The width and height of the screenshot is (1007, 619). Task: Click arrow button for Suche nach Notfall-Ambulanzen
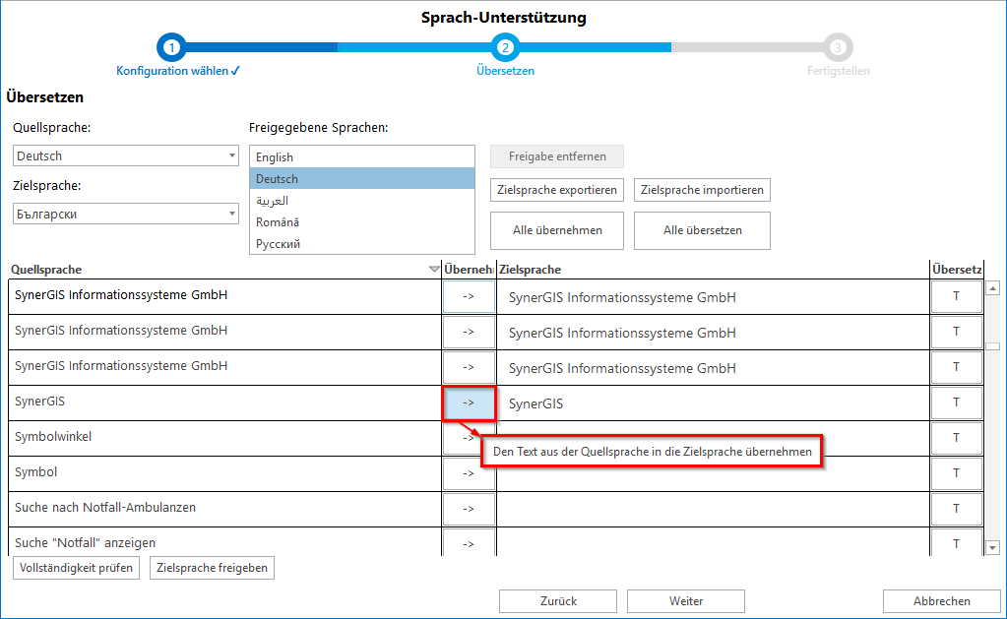(469, 509)
